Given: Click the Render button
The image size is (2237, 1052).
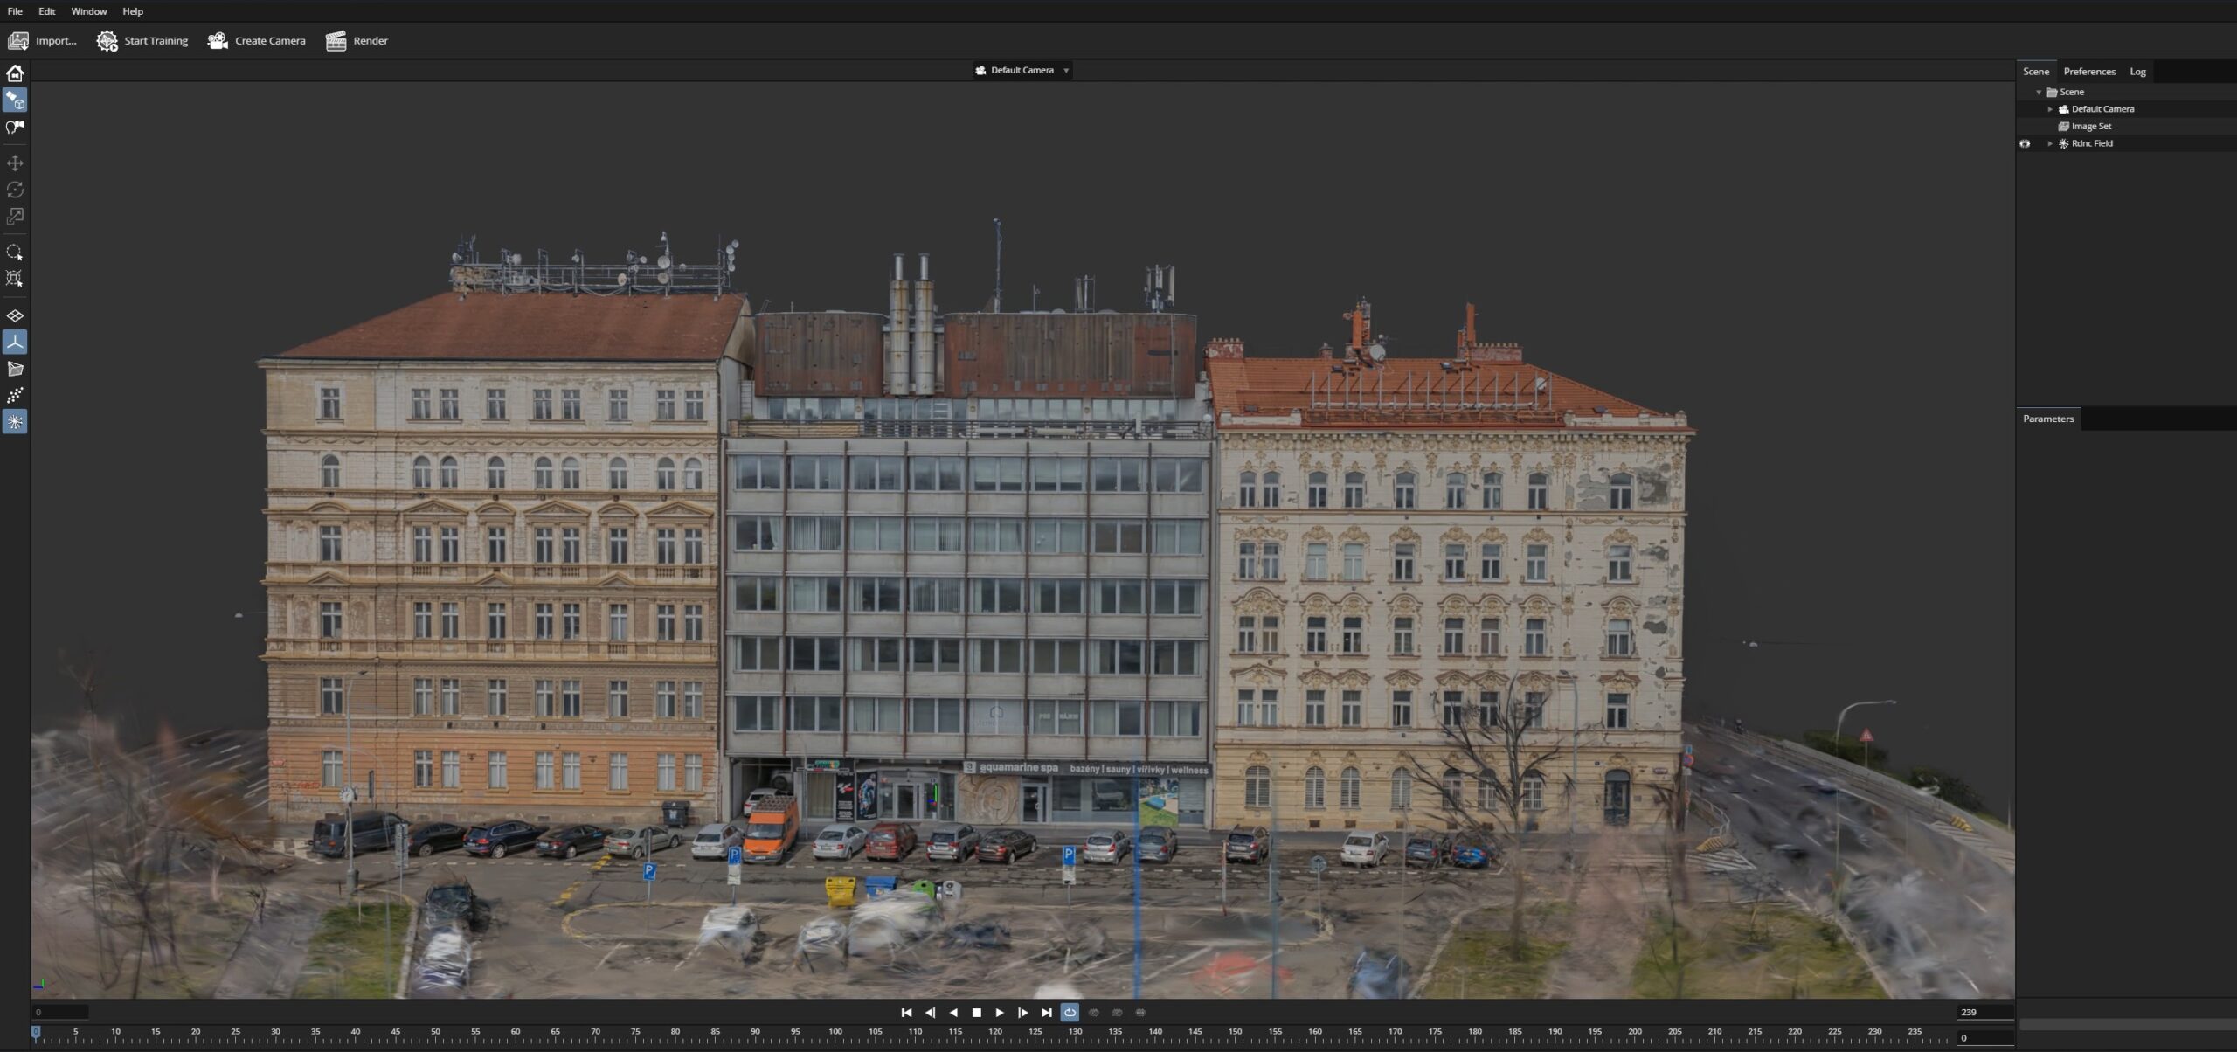Looking at the screenshot, I should click(360, 40).
